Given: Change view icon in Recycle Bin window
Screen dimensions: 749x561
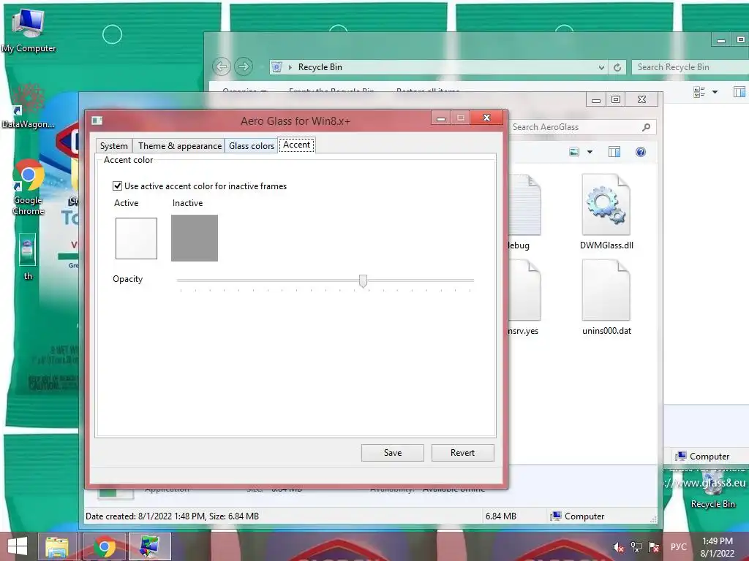Looking at the screenshot, I should [x=699, y=92].
